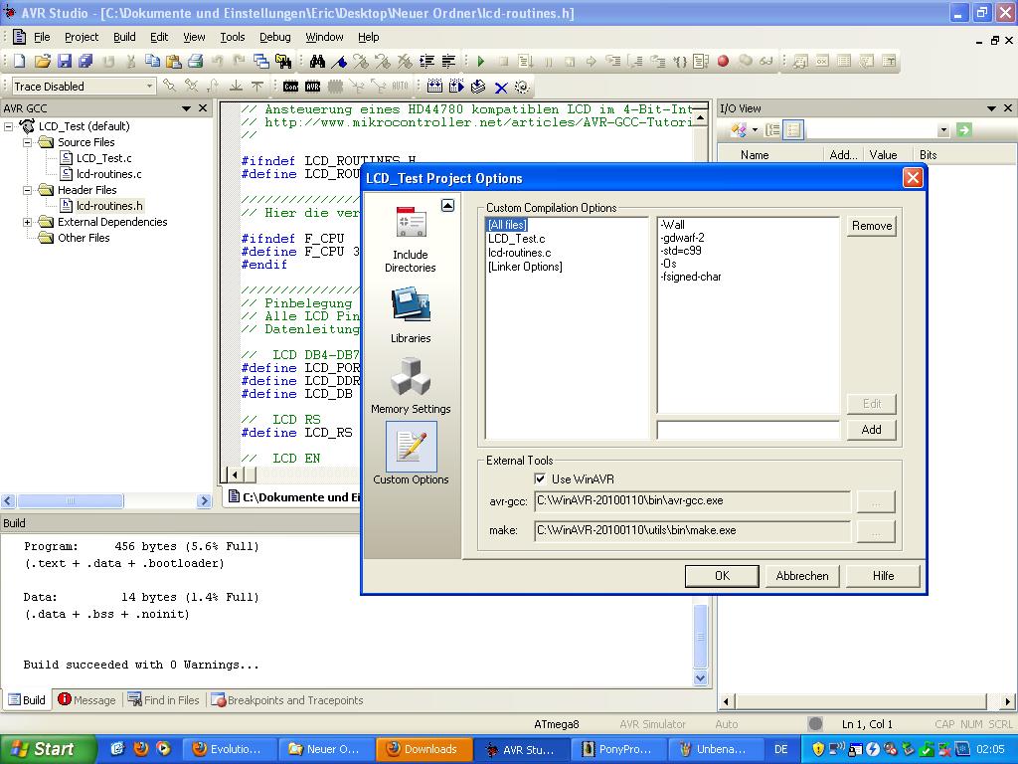The width and height of the screenshot is (1018, 764).
Task: Select LCD_Test.c in the compilation options list
Action: pos(517,239)
